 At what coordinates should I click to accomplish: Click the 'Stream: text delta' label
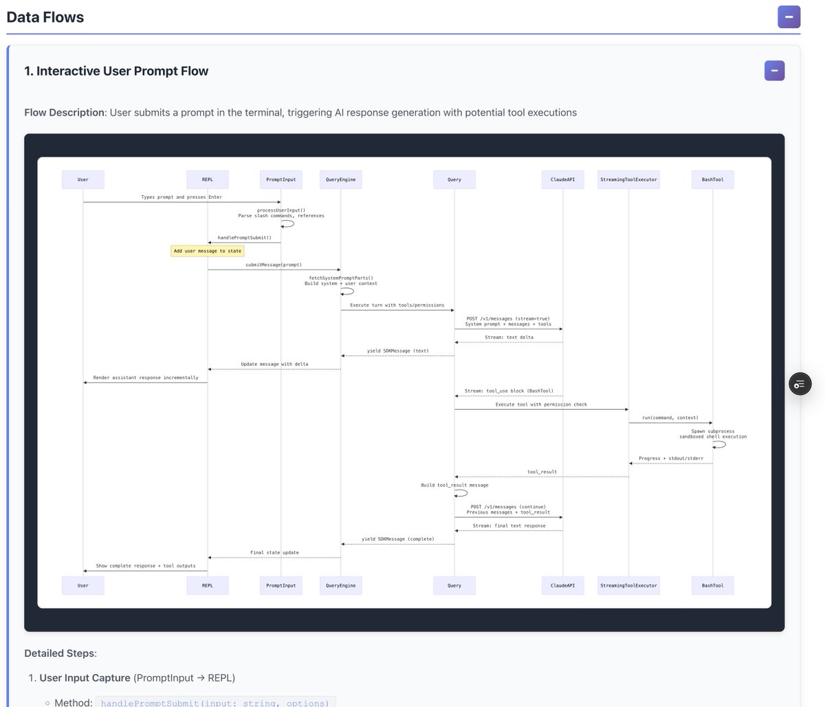pyautogui.click(x=509, y=337)
